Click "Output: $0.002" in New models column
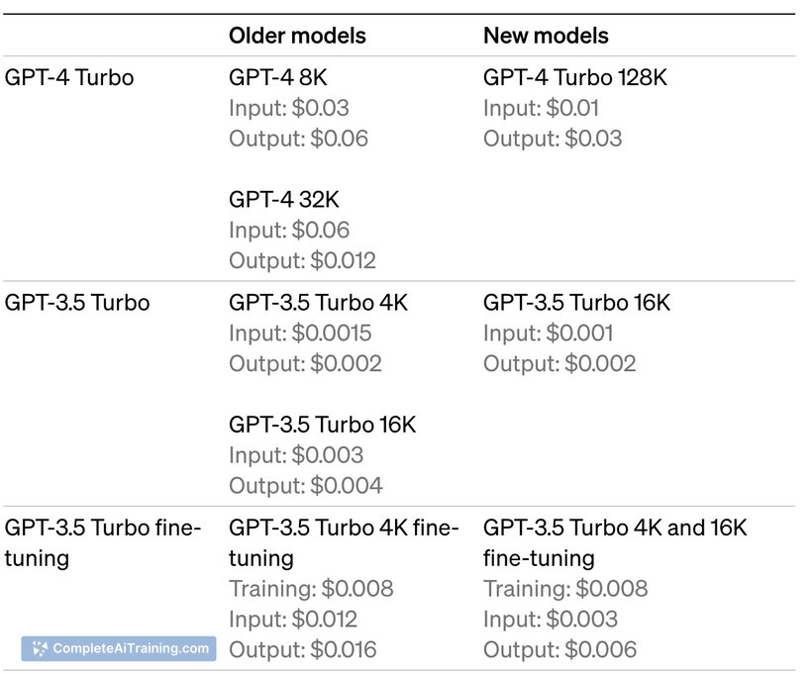The image size is (812, 674). coord(559,363)
